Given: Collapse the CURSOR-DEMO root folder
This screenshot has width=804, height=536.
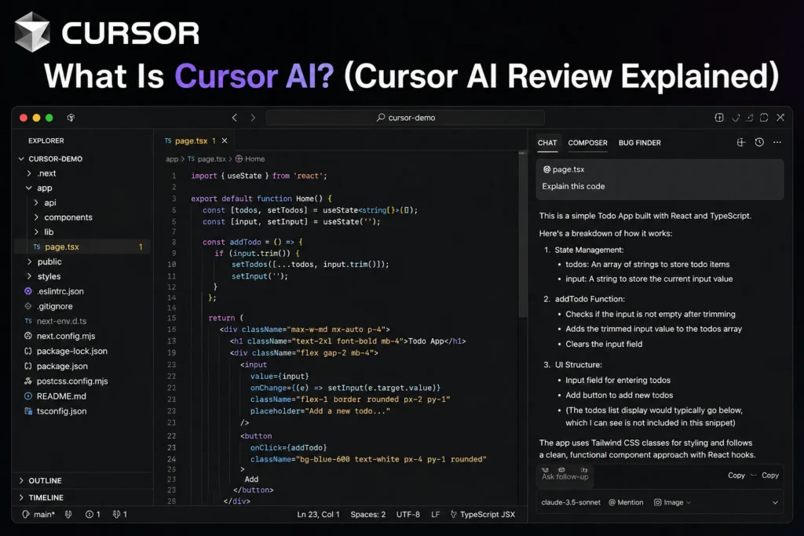Looking at the screenshot, I should pyautogui.click(x=21, y=159).
